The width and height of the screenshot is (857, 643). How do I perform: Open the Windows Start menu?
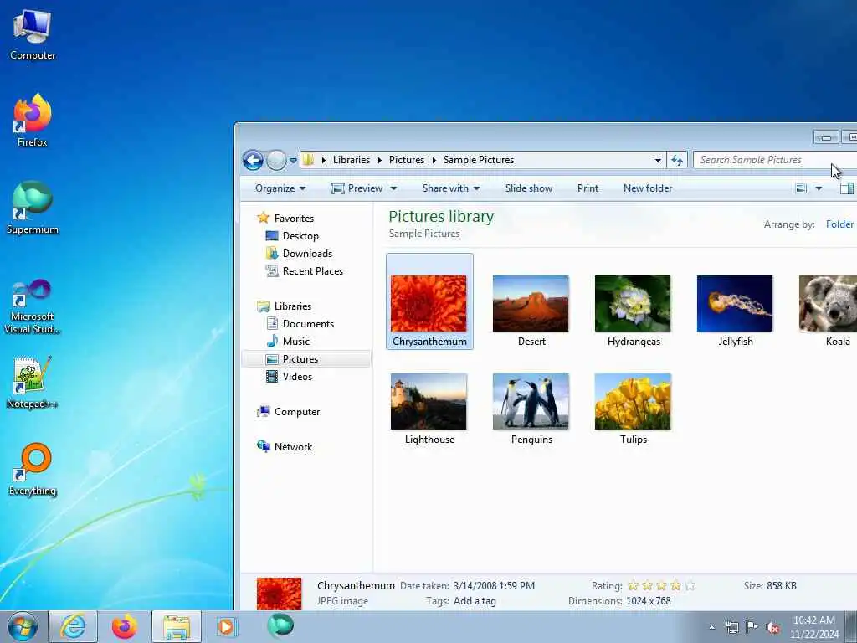[x=23, y=626]
